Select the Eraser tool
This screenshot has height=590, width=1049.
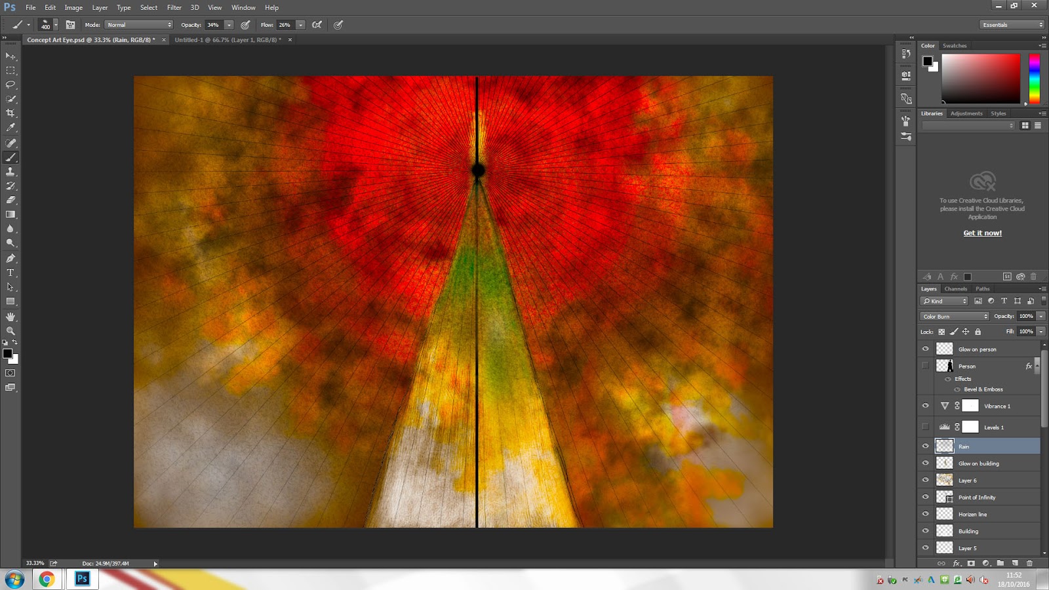[10, 200]
